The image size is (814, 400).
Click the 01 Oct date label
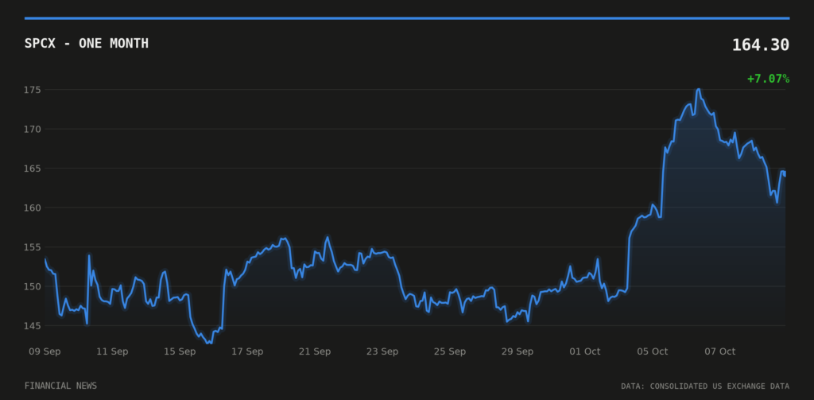[x=584, y=351]
